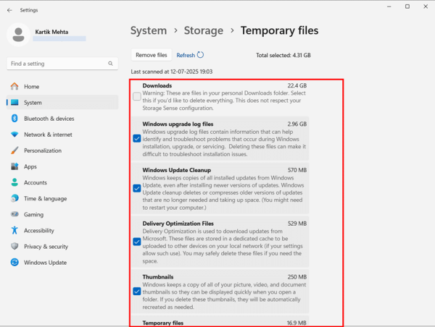Open the Apps label in sidebar
The height and width of the screenshot is (327, 435).
pyautogui.click(x=30, y=166)
